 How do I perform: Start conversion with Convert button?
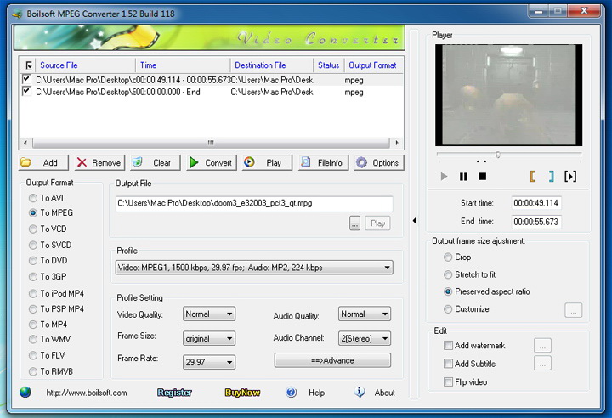click(209, 162)
